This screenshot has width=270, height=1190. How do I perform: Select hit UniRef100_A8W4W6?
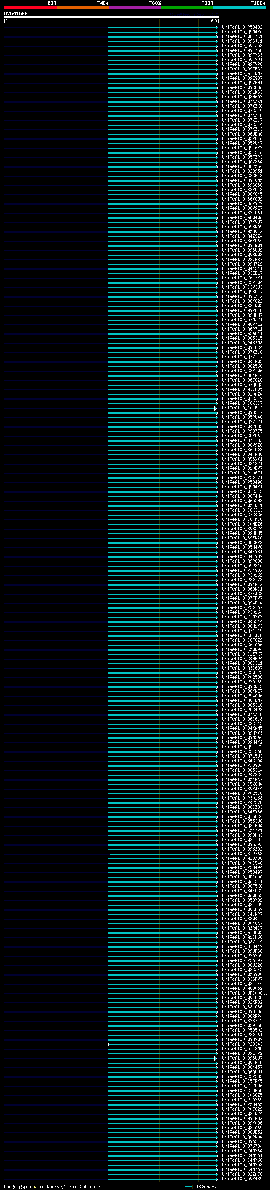click(x=242, y=218)
